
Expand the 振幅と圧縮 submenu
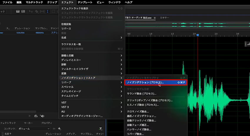pos(91,56)
